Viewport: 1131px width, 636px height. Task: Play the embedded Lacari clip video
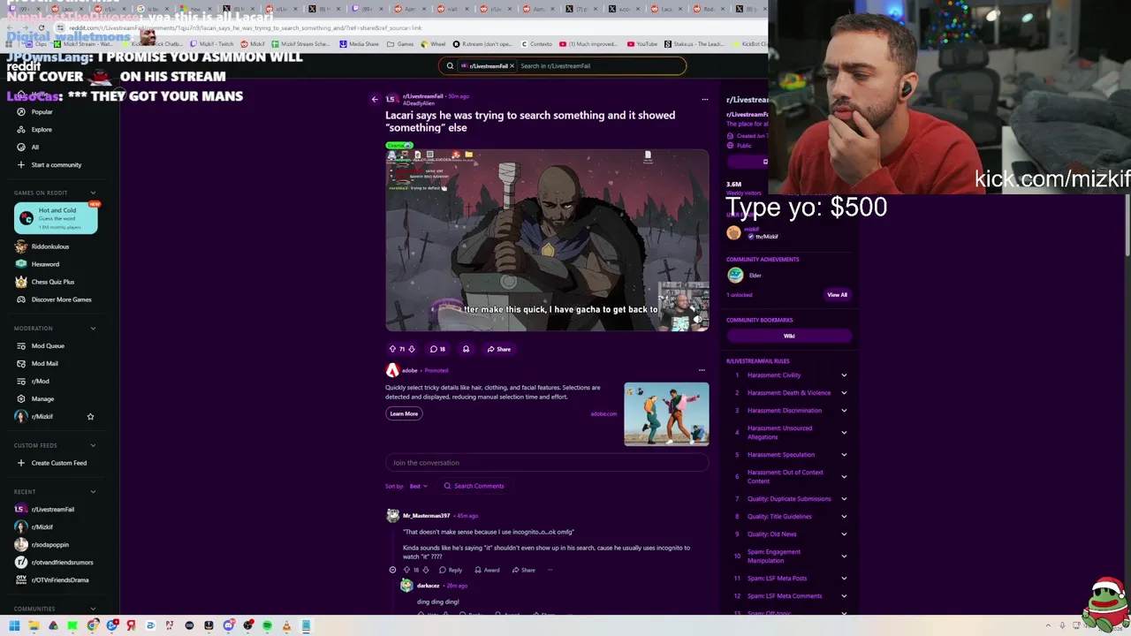click(547, 239)
